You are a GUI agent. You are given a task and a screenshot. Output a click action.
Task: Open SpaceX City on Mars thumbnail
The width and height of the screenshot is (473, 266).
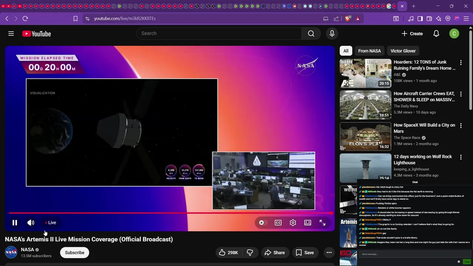[x=365, y=136]
